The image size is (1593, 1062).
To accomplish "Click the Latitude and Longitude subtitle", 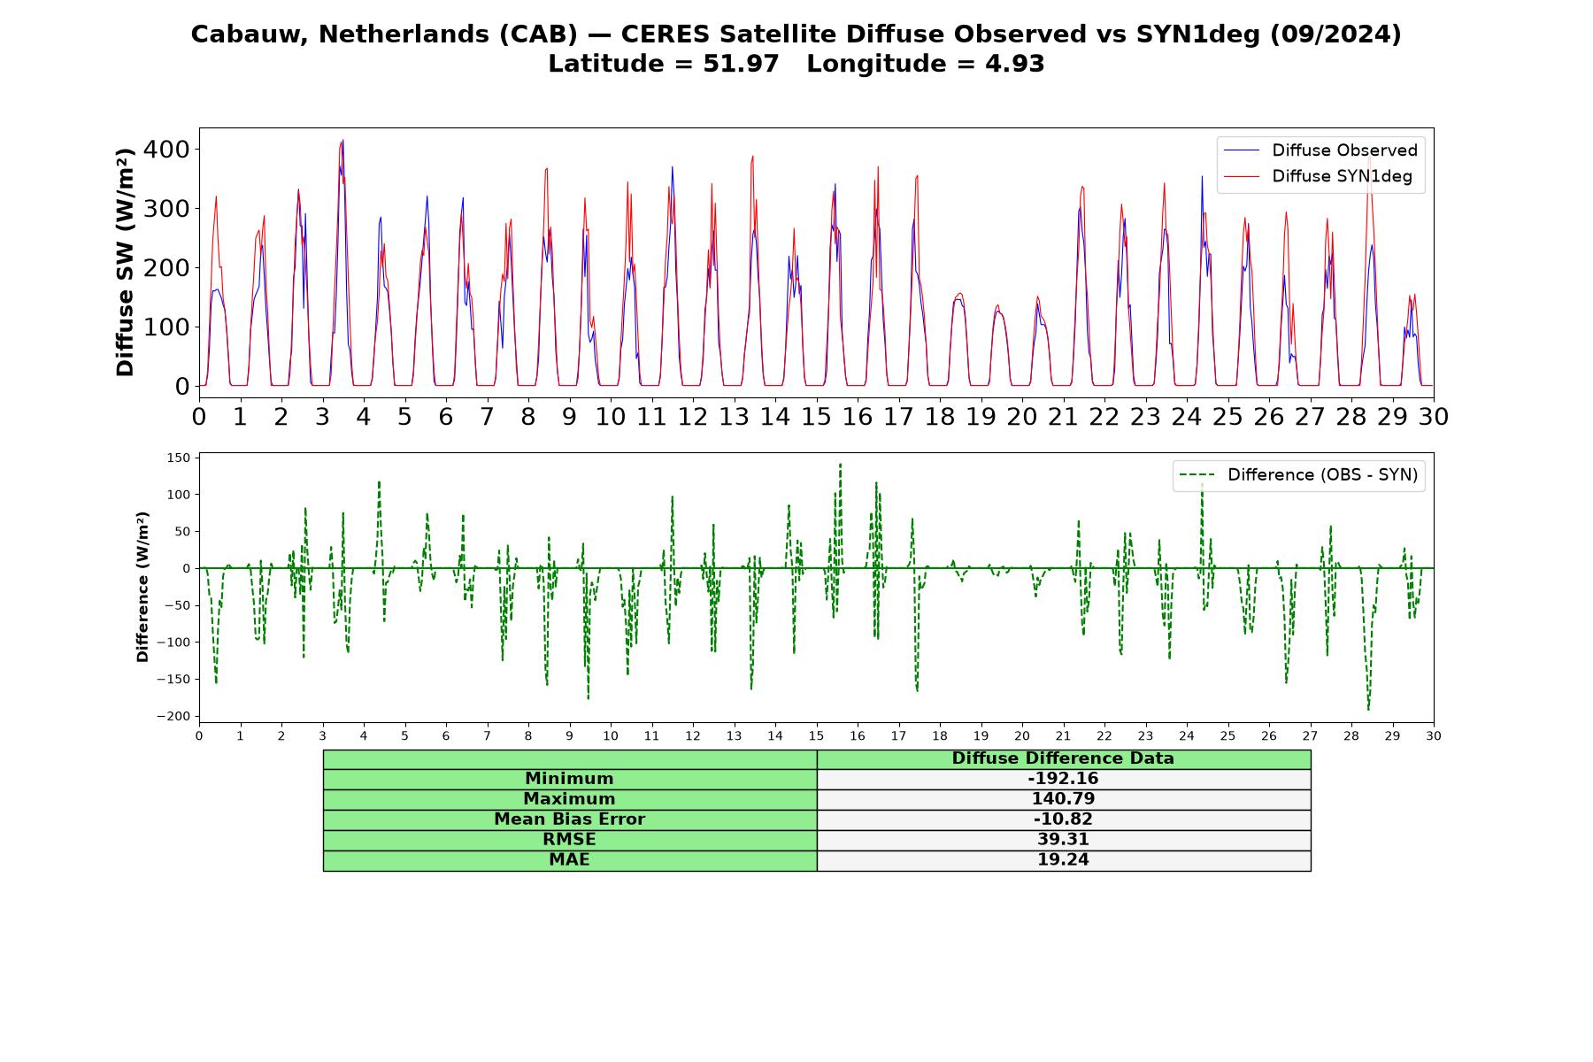I will [796, 64].
